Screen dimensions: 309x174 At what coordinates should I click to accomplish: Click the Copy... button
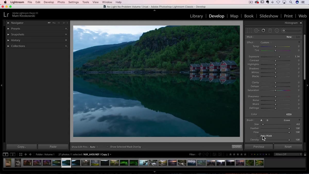22,147
